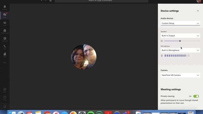Click the mobile device icon in the sidebar

click(x=5, y=106)
